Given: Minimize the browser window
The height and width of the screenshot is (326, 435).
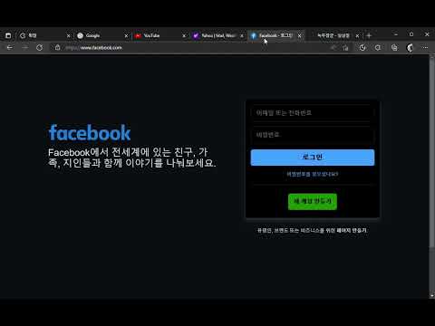Looking at the screenshot, I should (396, 34).
